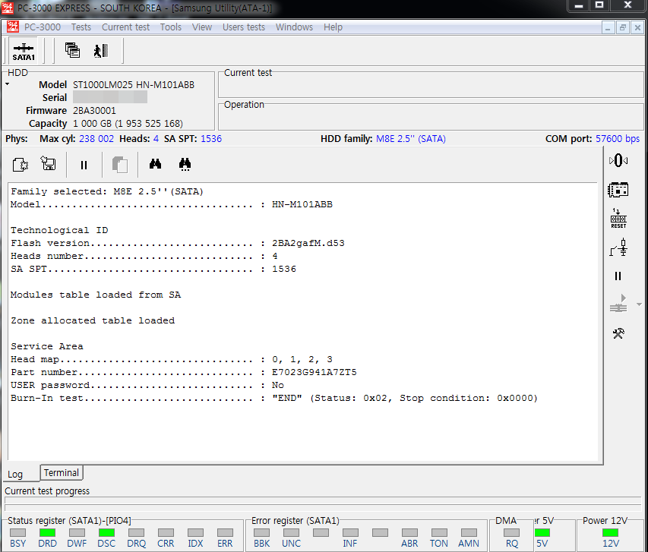Click the binoculars find next icon
Screen dimensions: 648x552
click(x=185, y=165)
